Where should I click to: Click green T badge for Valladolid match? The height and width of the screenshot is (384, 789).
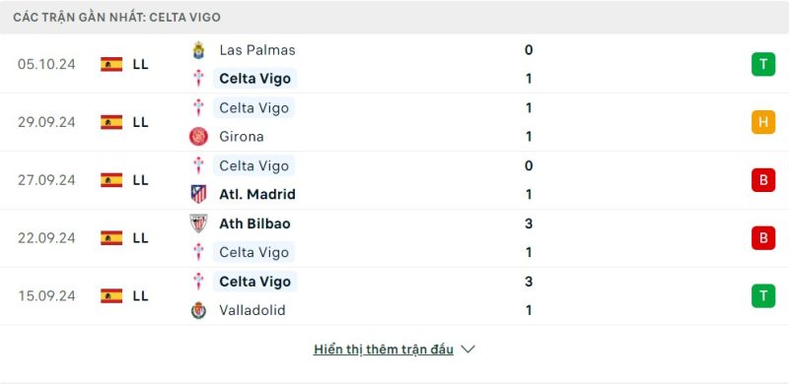pyautogui.click(x=763, y=295)
